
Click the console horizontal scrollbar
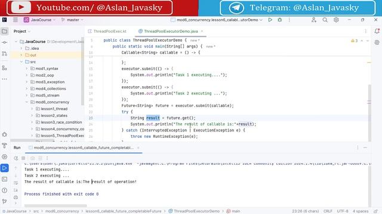pyautogui.click(x=56, y=206)
